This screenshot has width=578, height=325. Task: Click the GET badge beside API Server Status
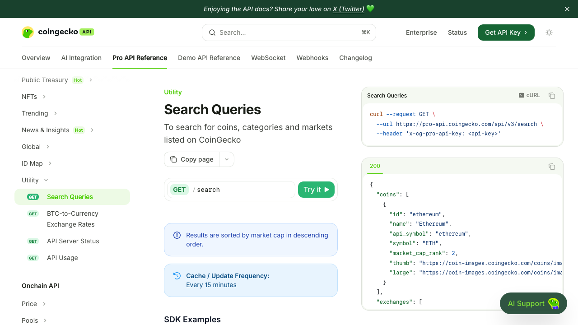coord(33,241)
